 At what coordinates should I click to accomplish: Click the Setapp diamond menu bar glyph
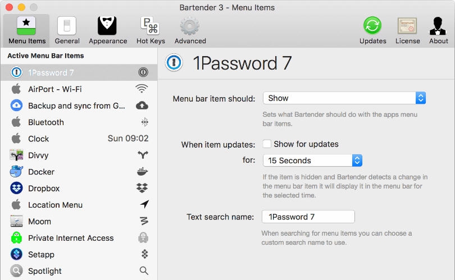coord(144,254)
